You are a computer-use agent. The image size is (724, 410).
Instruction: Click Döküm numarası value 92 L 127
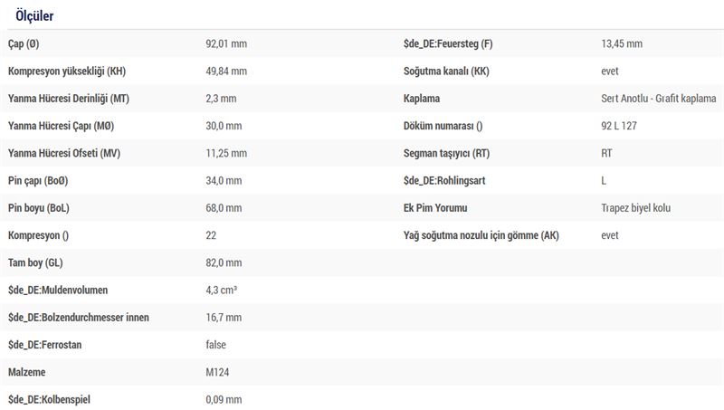pyautogui.click(x=619, y=126)
